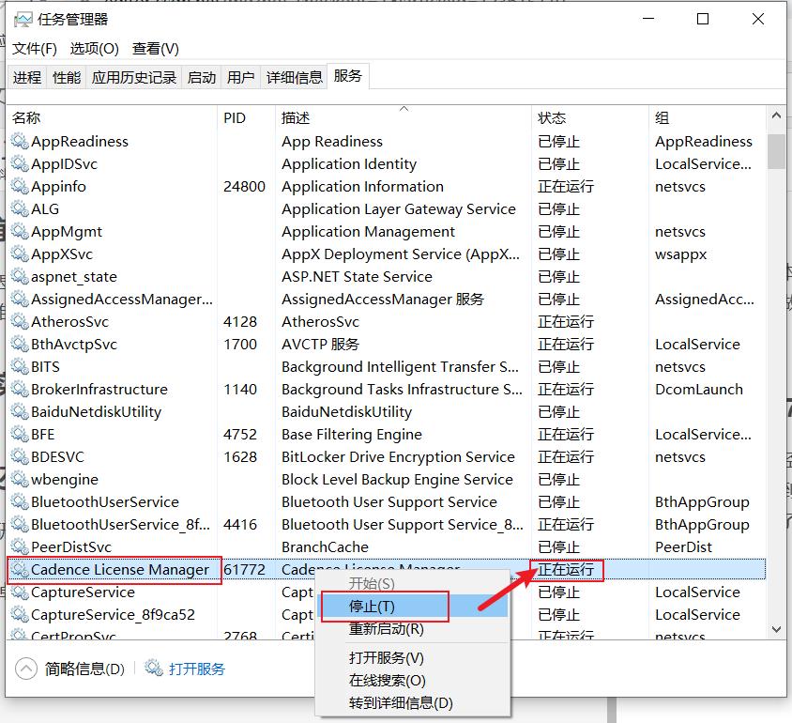Viewport: 792px width, 723px height.
Task: Select the CaptureService row name
Action: coord(83,592)
